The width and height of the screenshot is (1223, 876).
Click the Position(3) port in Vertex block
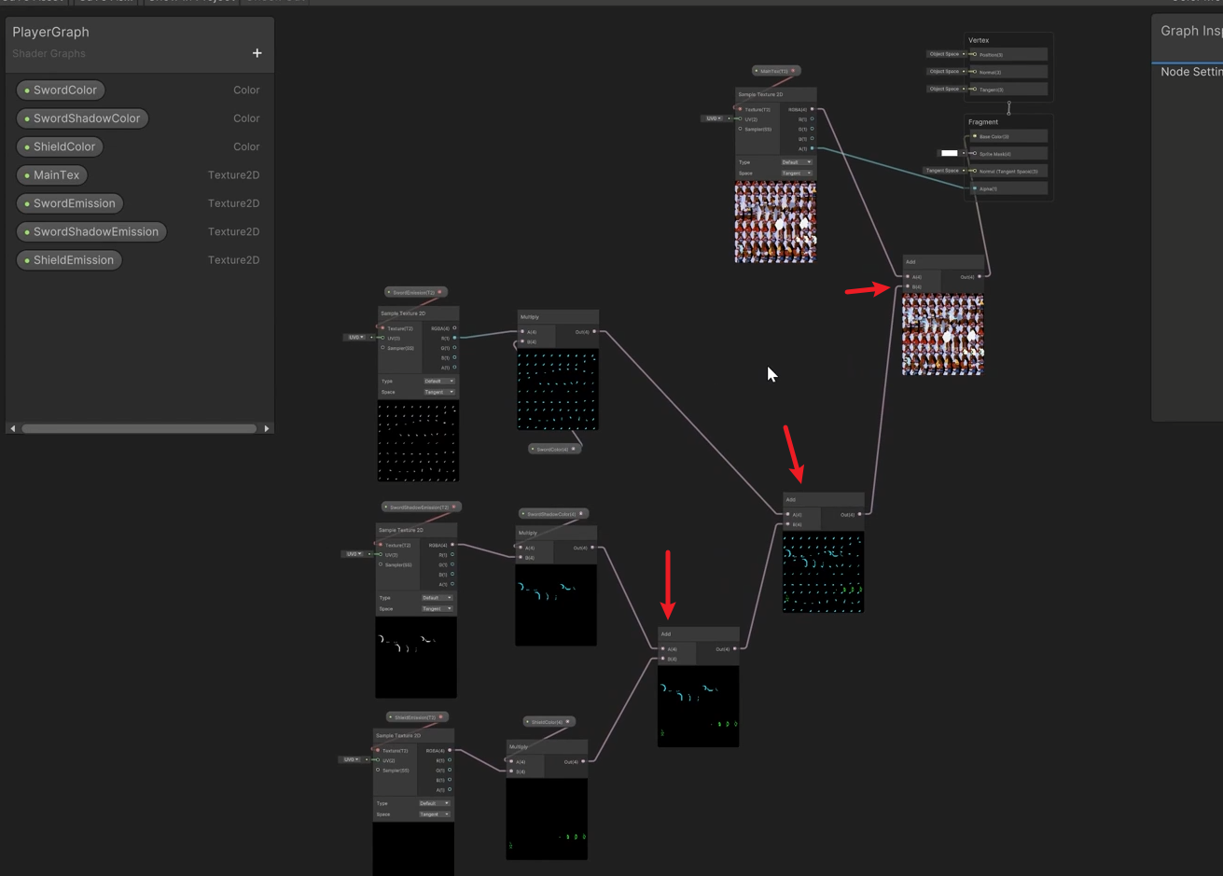(x=975, y=54)
